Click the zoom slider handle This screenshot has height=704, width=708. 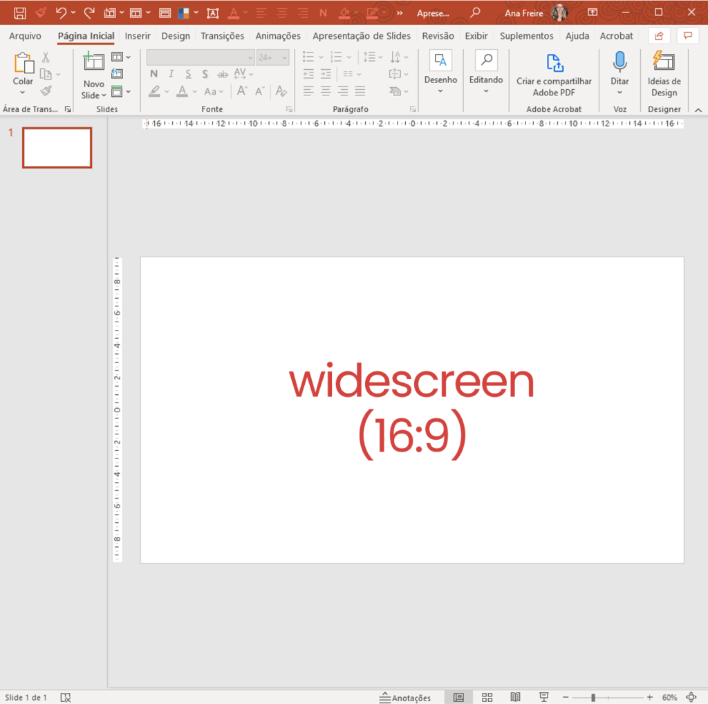pyautogui.click(x=593, y=697)
